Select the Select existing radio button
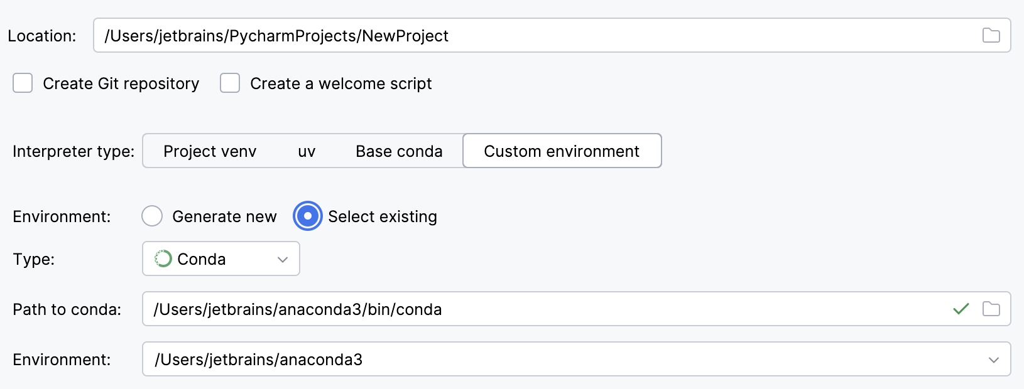The image size is (1024, 389). (307, 216)
